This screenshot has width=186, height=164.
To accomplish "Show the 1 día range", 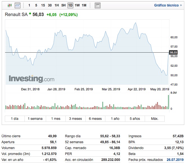I will (15, 119).
